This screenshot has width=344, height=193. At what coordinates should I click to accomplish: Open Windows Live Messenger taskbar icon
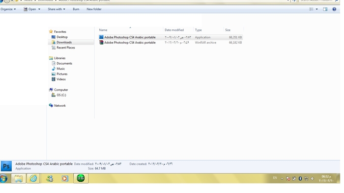50,179
